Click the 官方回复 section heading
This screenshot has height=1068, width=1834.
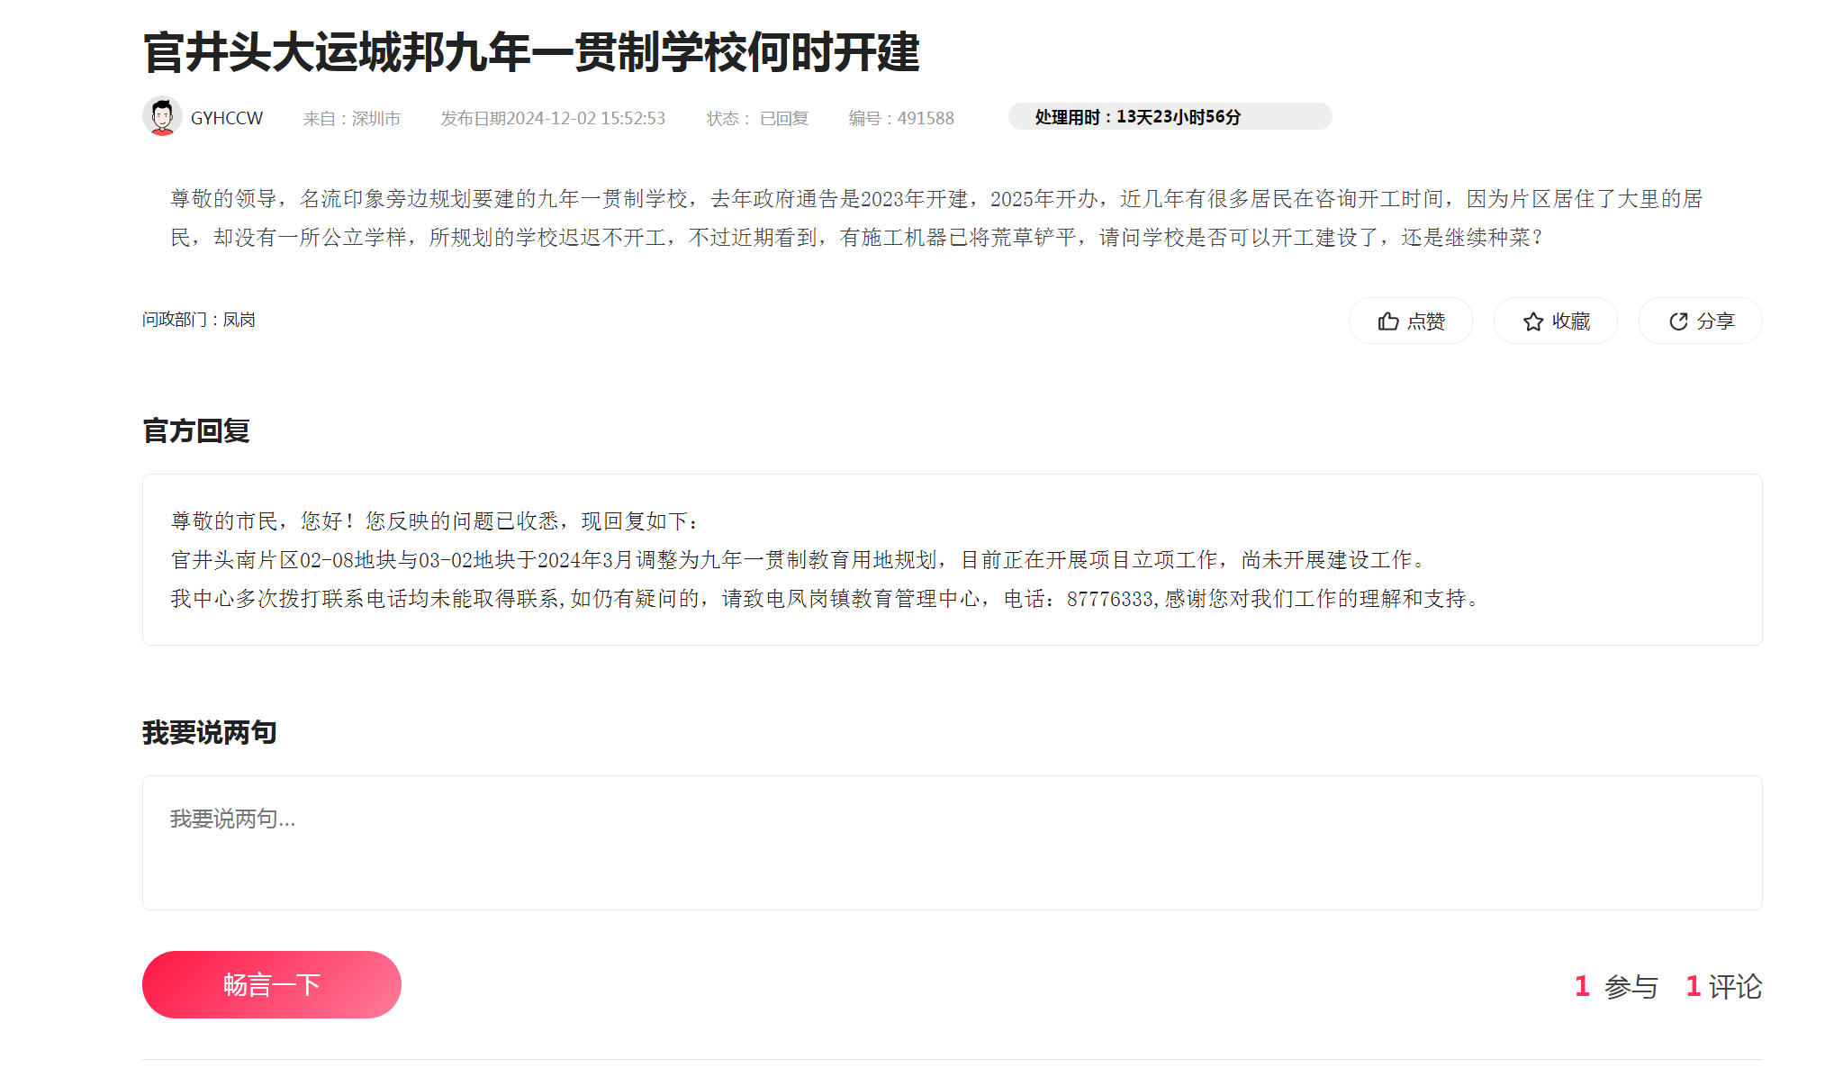(x=196, y=430)
